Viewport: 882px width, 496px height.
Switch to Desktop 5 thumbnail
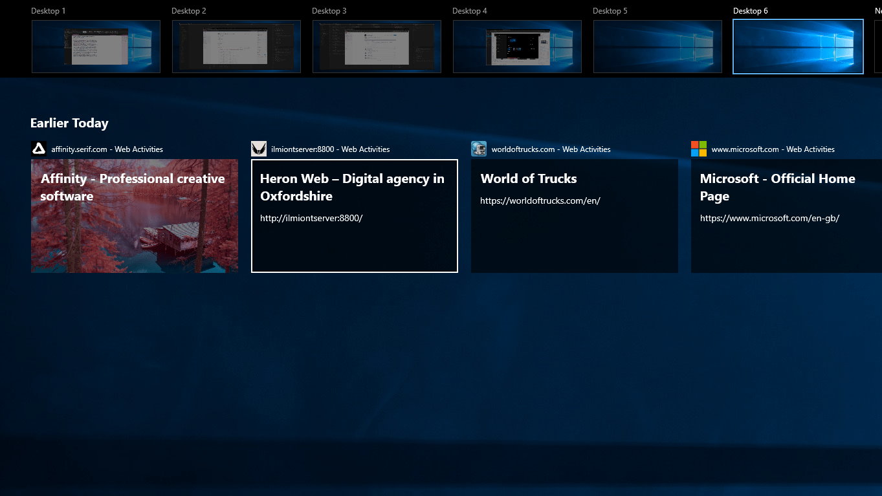(x=657, y=47)
